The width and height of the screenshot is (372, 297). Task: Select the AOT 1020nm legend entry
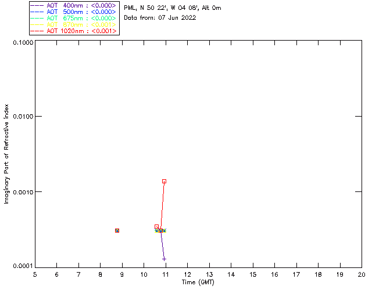click(73, 31)
